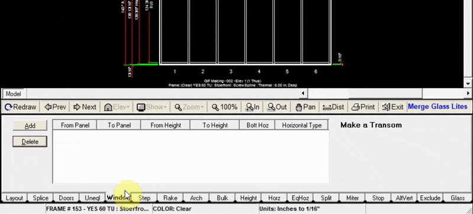Click the vertical scrollbar down arrow

tap(468, 84)
